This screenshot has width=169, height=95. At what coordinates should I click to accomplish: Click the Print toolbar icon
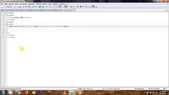point(20,7)
